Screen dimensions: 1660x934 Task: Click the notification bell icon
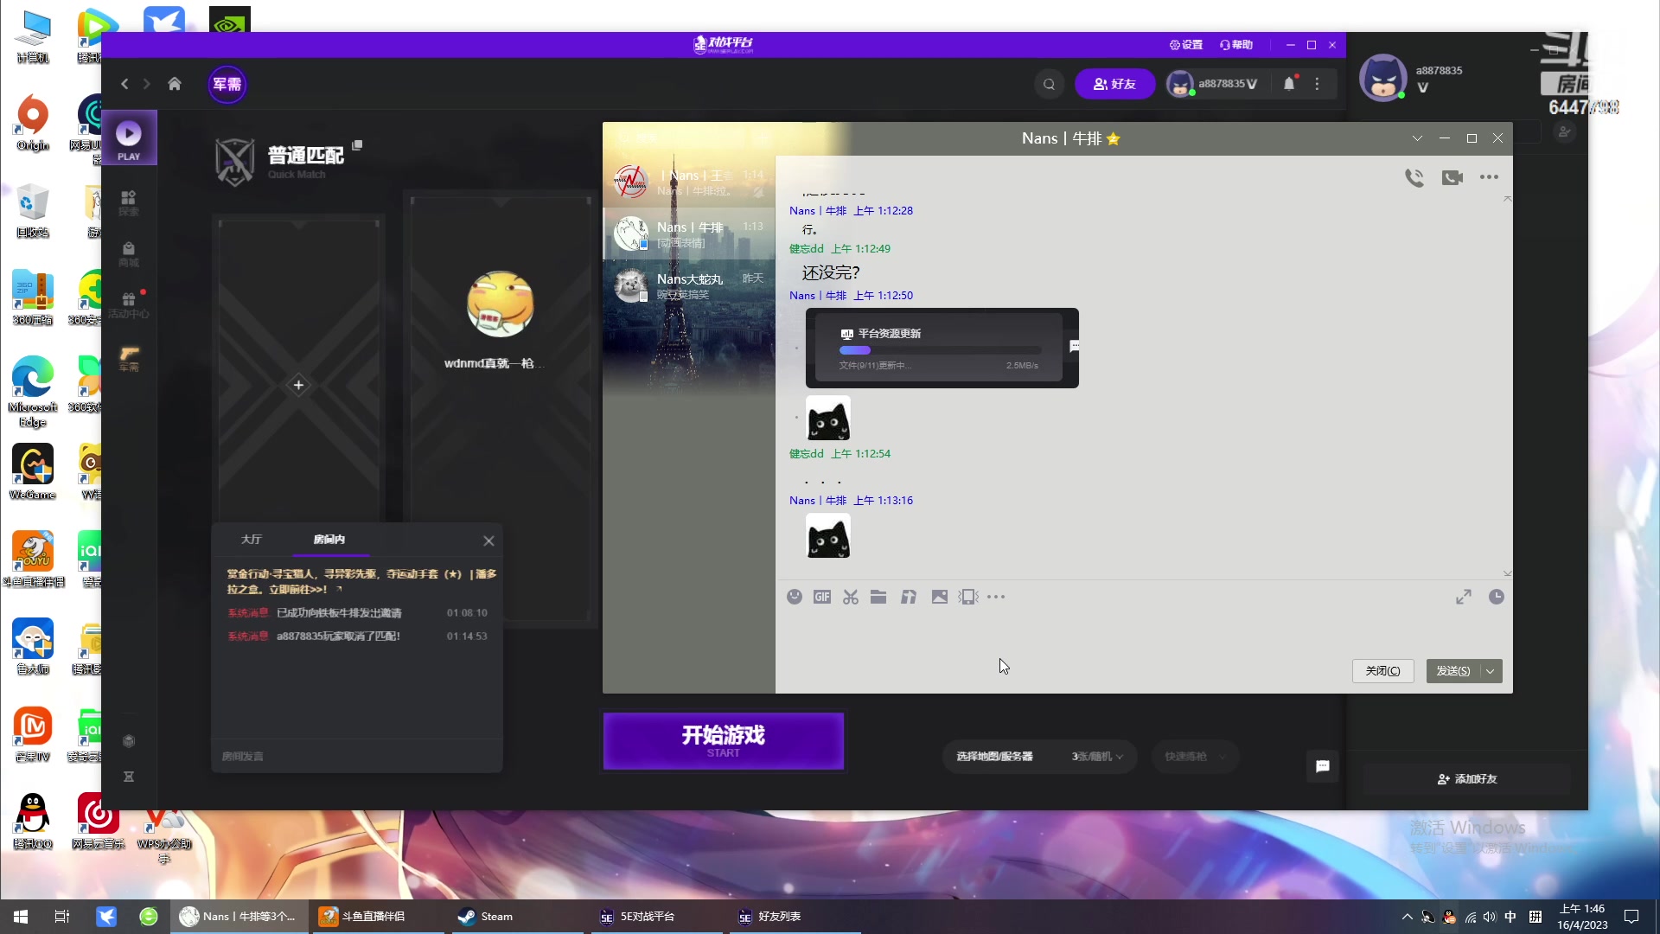pyautogui.click(x=1289, y=83)
